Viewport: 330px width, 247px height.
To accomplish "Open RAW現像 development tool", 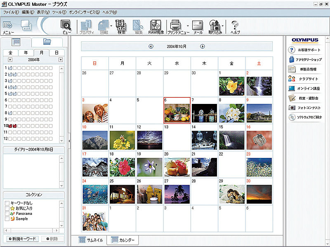I will pyautogui.click(x=156, y=27).
